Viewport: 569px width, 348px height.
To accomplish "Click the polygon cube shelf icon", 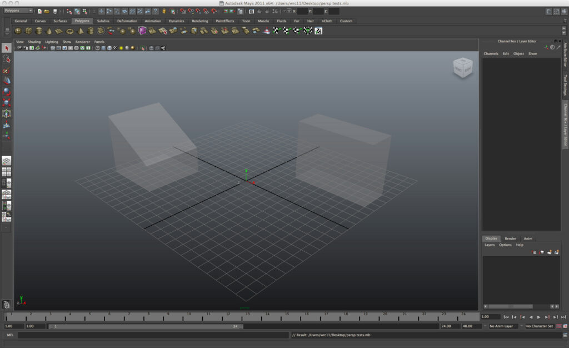I will (28, 31).
